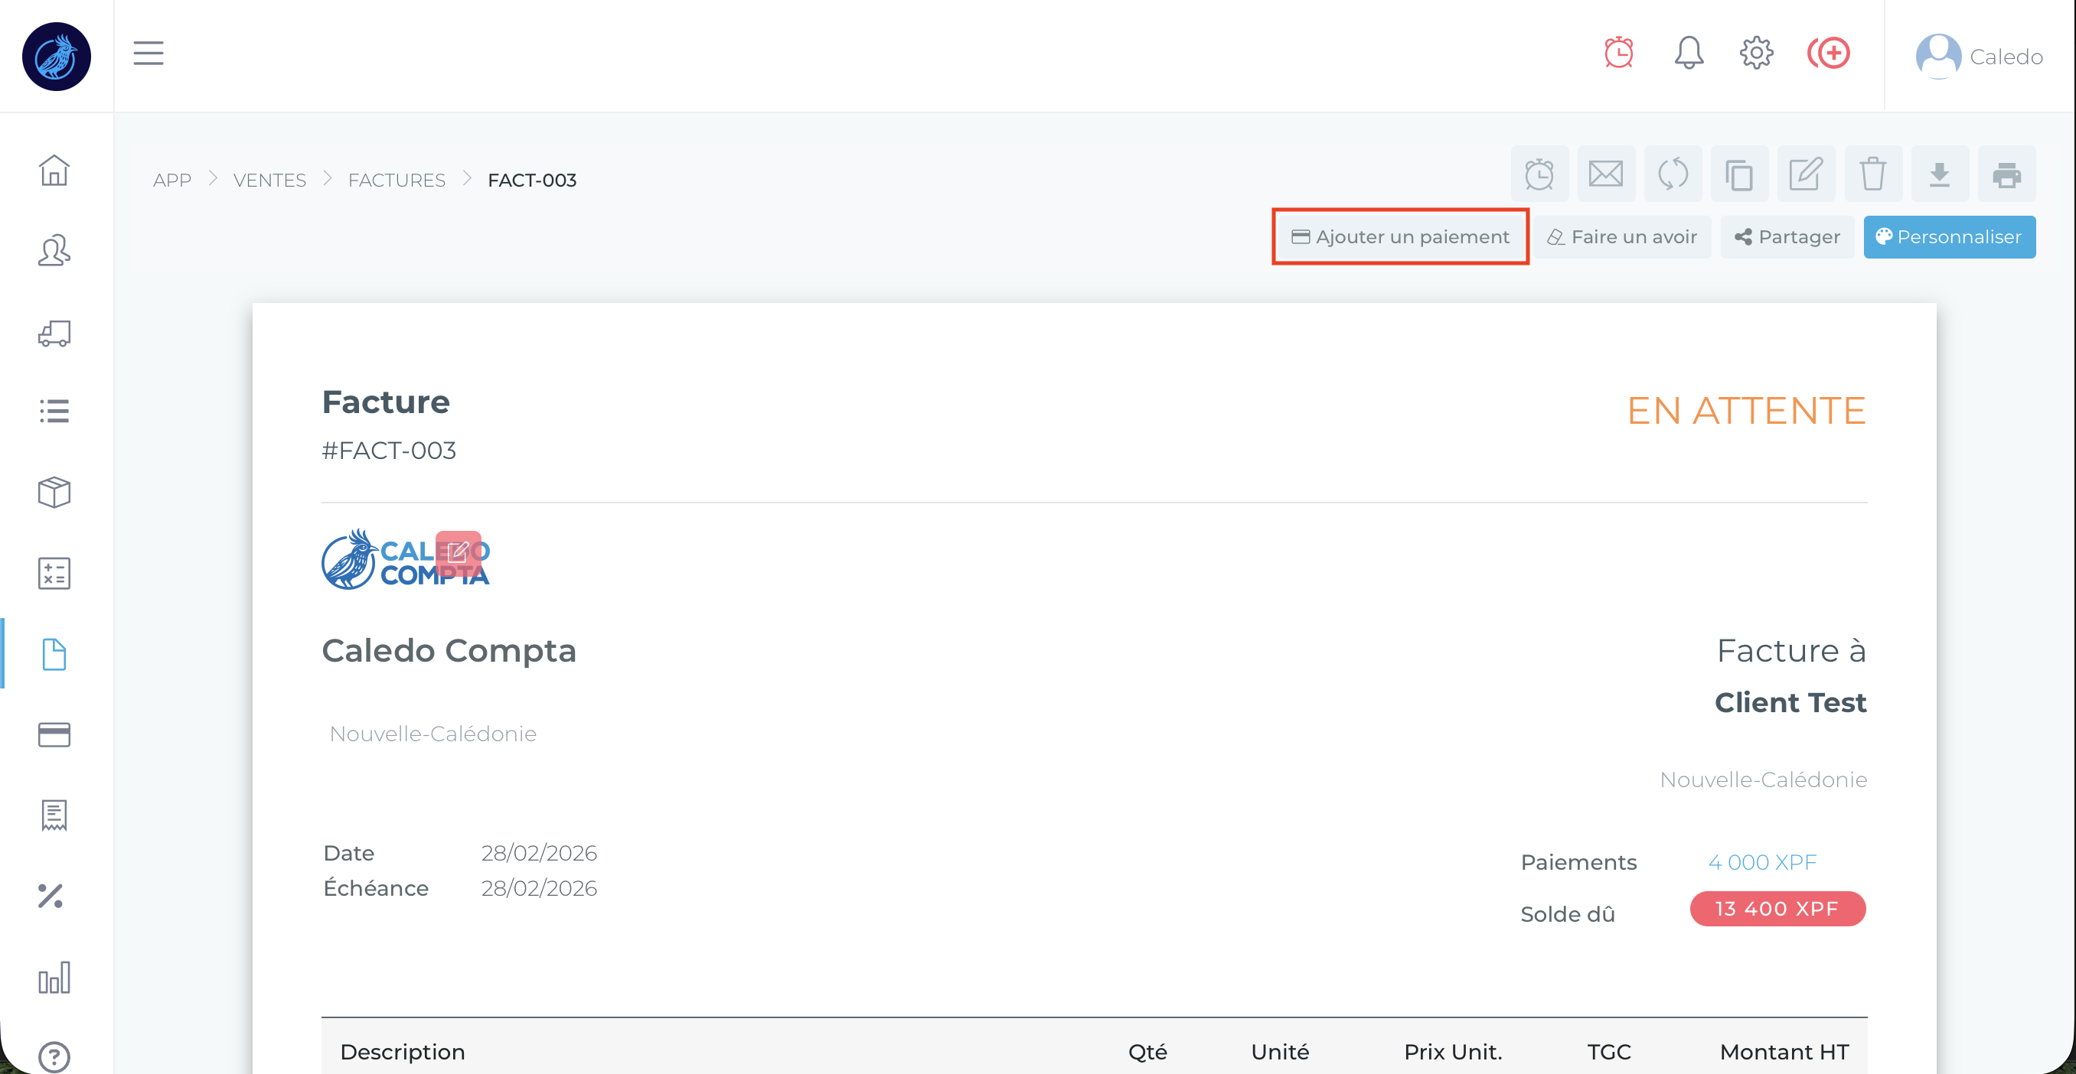Edit the Caledo Compta logo overlay
Viewport: 2076px width, 1074px height.
click(x=458, y=552)
